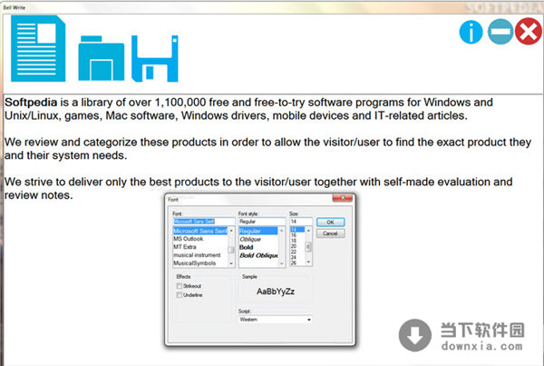Click the red X circle icon
This screenshot has height=366, width=544.
pyautogui.click(x=528, y=32)
